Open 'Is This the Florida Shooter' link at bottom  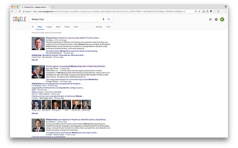48,137
